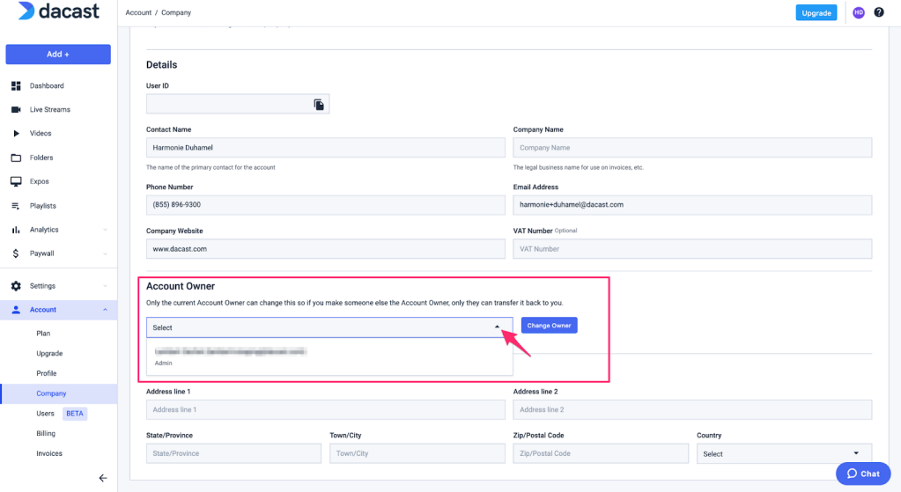Screen dimensions: 901x492
Task: Click the Account breadcrumb link
Action: pos(138,12)
